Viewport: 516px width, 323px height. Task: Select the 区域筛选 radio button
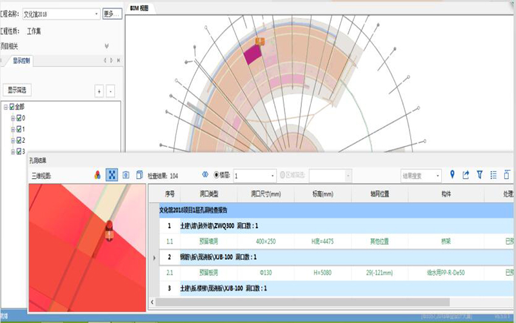[283, 175]
